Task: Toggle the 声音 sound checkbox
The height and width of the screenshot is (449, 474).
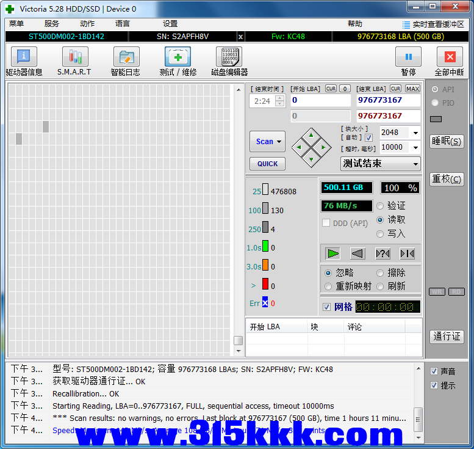Action: click(x=434, y=371)
